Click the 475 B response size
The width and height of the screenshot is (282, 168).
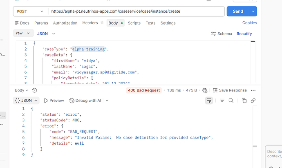[191, 90]
